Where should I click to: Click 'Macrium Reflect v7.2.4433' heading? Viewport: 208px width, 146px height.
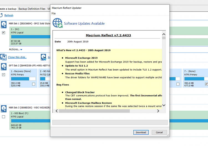coord(108,35)
